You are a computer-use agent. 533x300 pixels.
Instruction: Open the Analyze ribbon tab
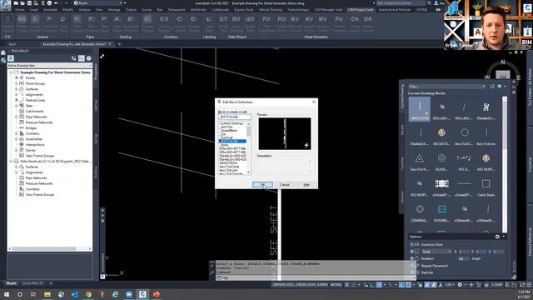[x=84, y=10]
